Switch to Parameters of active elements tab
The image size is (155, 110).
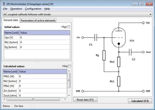click(x=38, y=21)
